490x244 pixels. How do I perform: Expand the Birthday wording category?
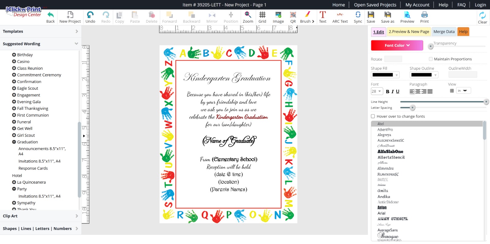pyautogui.click(x=14, y=55)
